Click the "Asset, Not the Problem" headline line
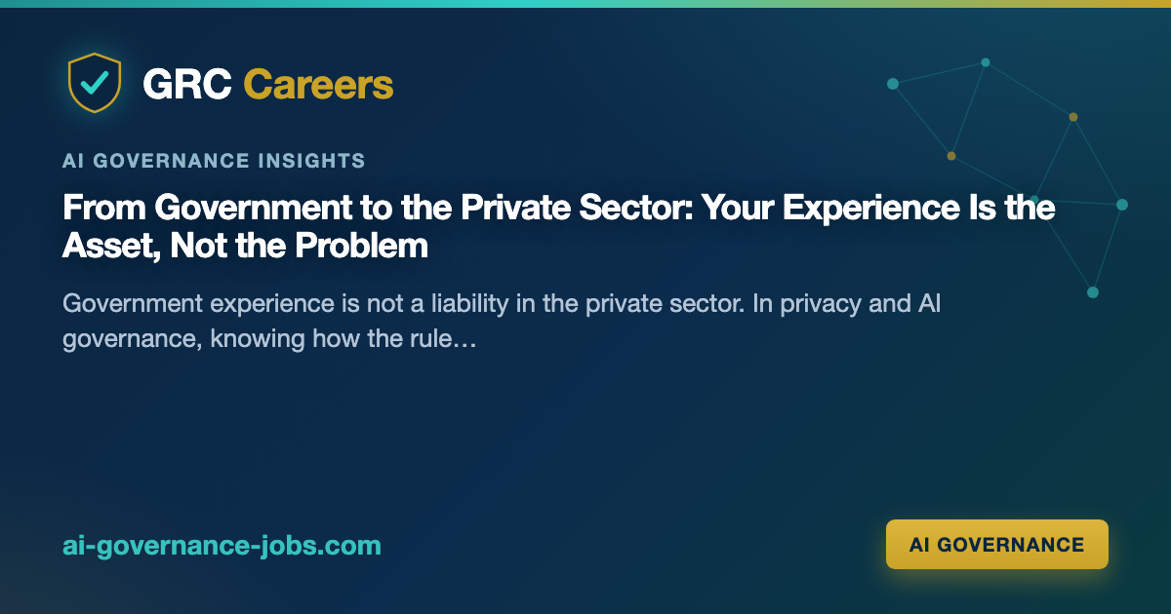The image size is (1171, 614). pyautogui.click(x=245, y=247)
